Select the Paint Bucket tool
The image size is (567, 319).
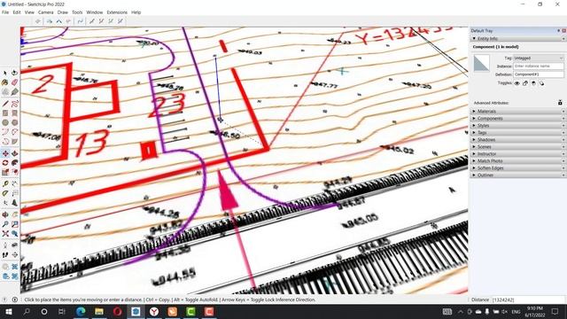point(5,82)
